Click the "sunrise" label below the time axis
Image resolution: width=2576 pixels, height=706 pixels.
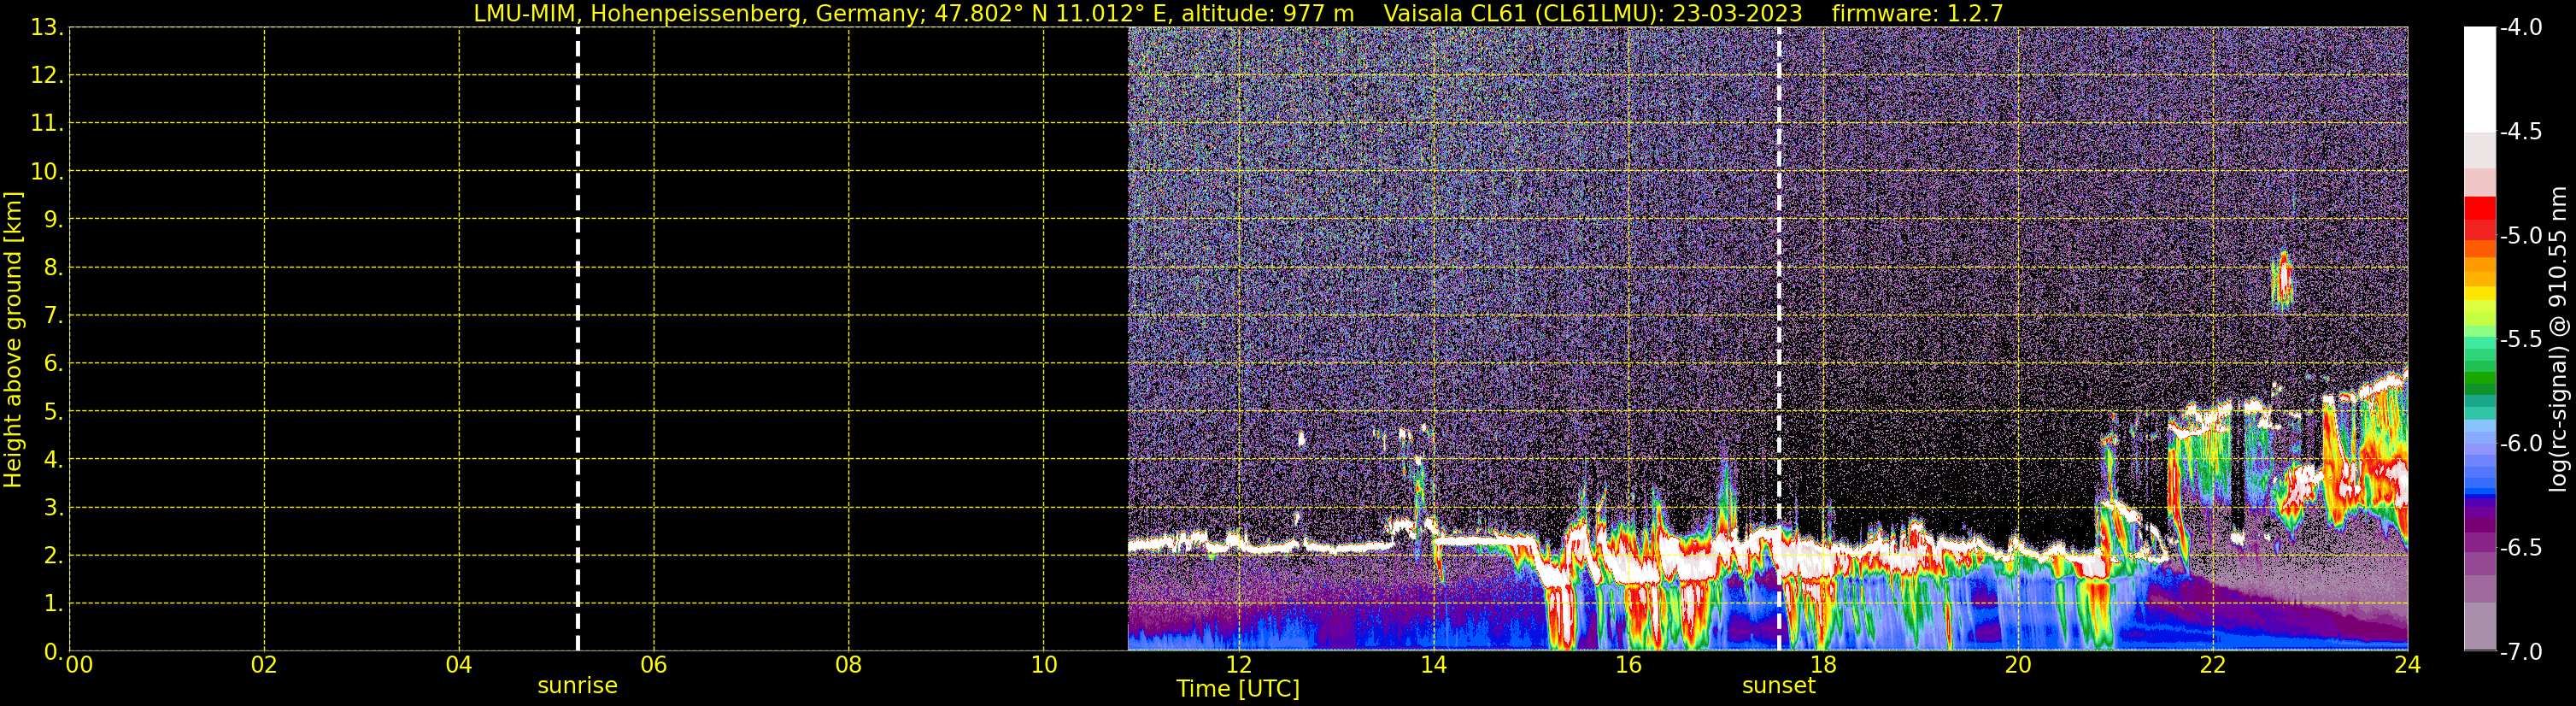point(578,686)
